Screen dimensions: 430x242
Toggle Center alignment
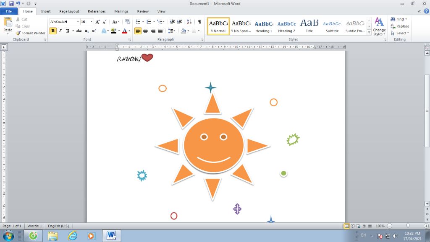[x=145, y=31]
